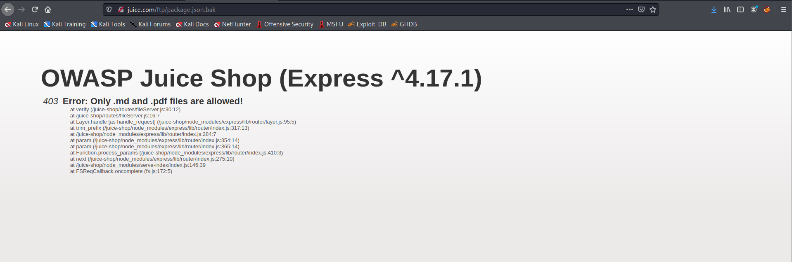Open NetHunter bookmark

[232, 24]
